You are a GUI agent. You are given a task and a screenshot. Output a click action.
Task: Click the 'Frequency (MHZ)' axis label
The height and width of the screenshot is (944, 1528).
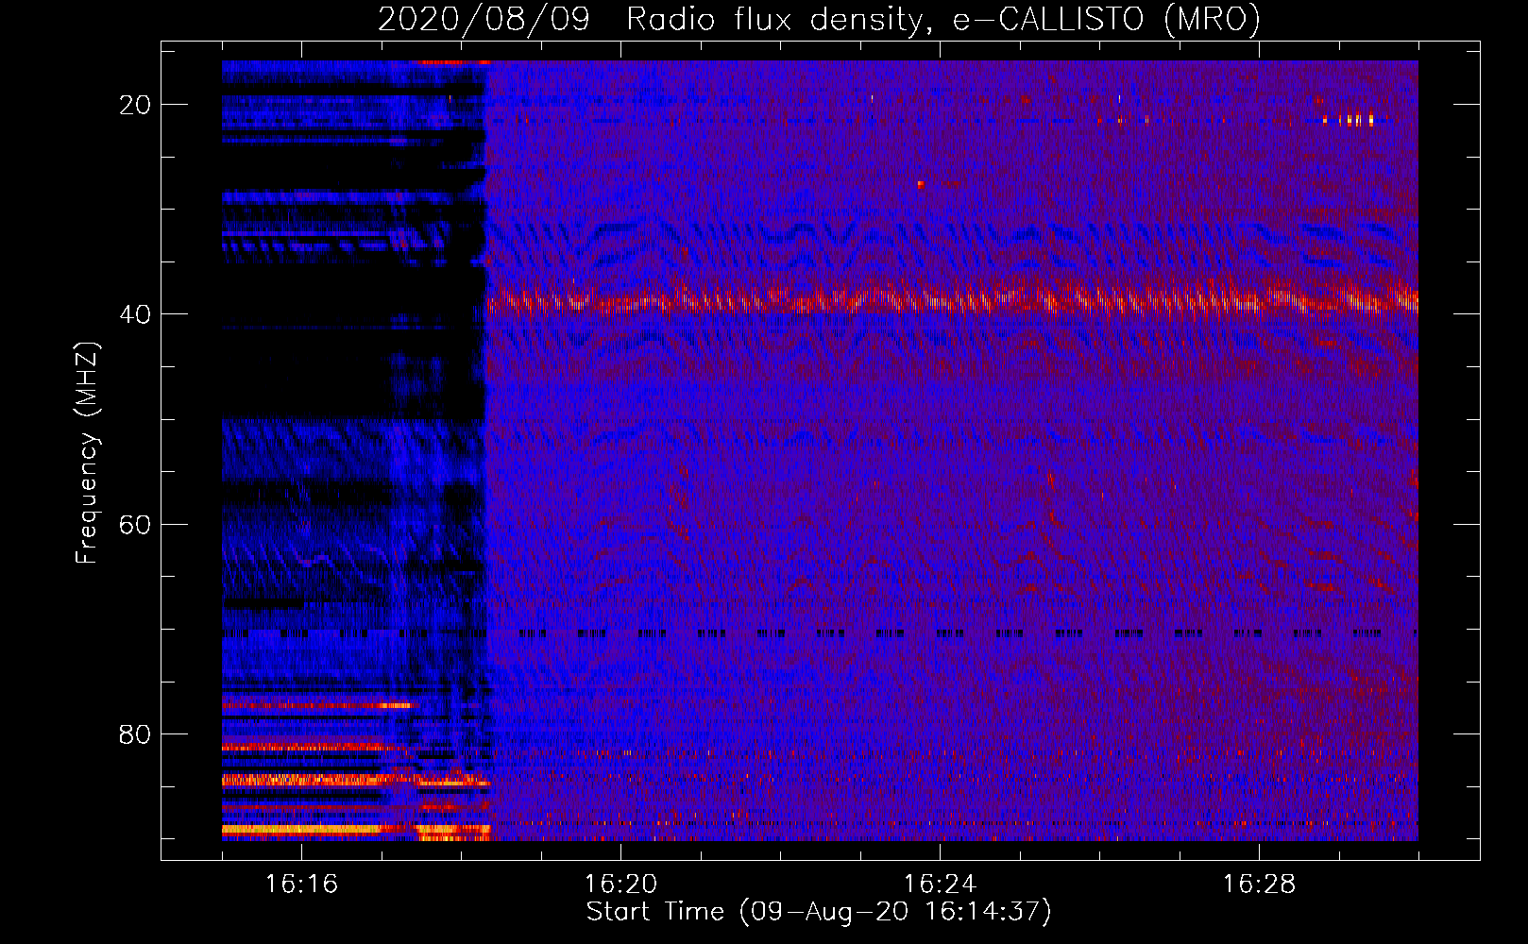pos(87,453)
